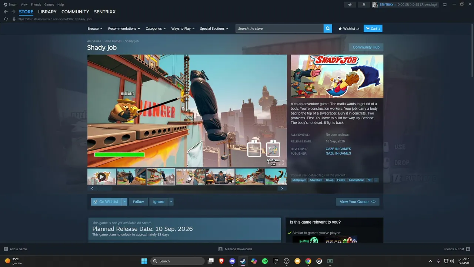Switch to the COMMUNITY tab
This screenshot has width=474, height=267.
[75, 12]
